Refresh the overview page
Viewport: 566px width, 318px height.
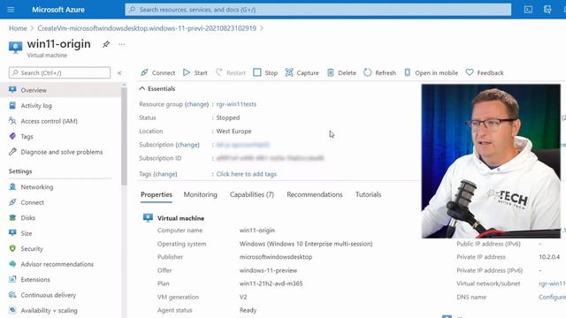click(379, 72)
